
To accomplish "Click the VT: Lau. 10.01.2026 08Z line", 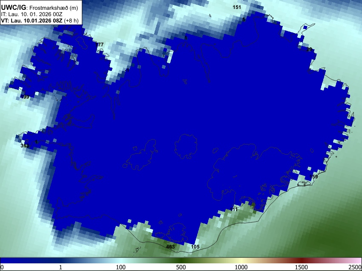I will pyautogui.click(x=32, y=20).
